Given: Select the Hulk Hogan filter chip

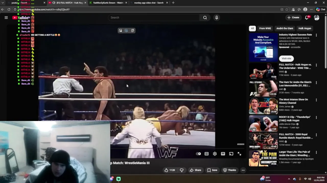Looking at the screenshot, I should pyautogui.click(x=305, y=28).
